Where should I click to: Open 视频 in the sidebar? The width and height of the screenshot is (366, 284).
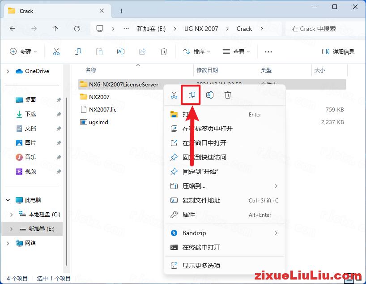click(26, 171)
